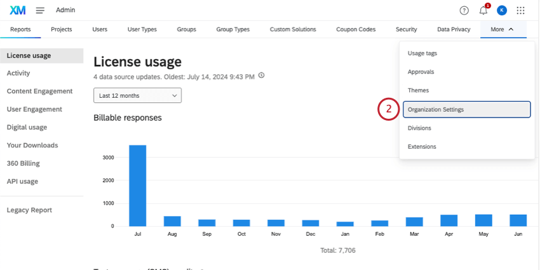The image size is (540, 270).
Task: Click the XM logo icon
Action: [x=17, y=10]
